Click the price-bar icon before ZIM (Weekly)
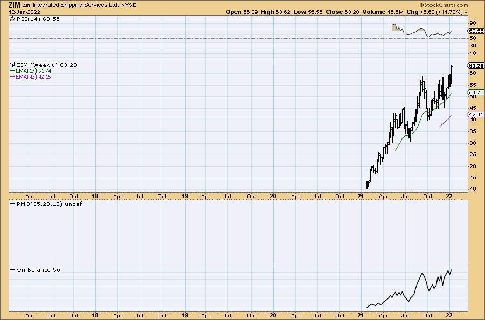485x320 pixels. 13,65
